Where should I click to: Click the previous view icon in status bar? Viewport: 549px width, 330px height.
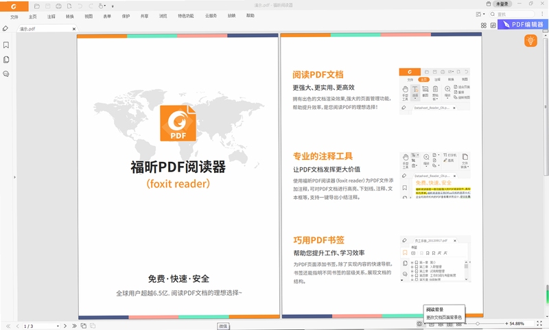[83, 326]
